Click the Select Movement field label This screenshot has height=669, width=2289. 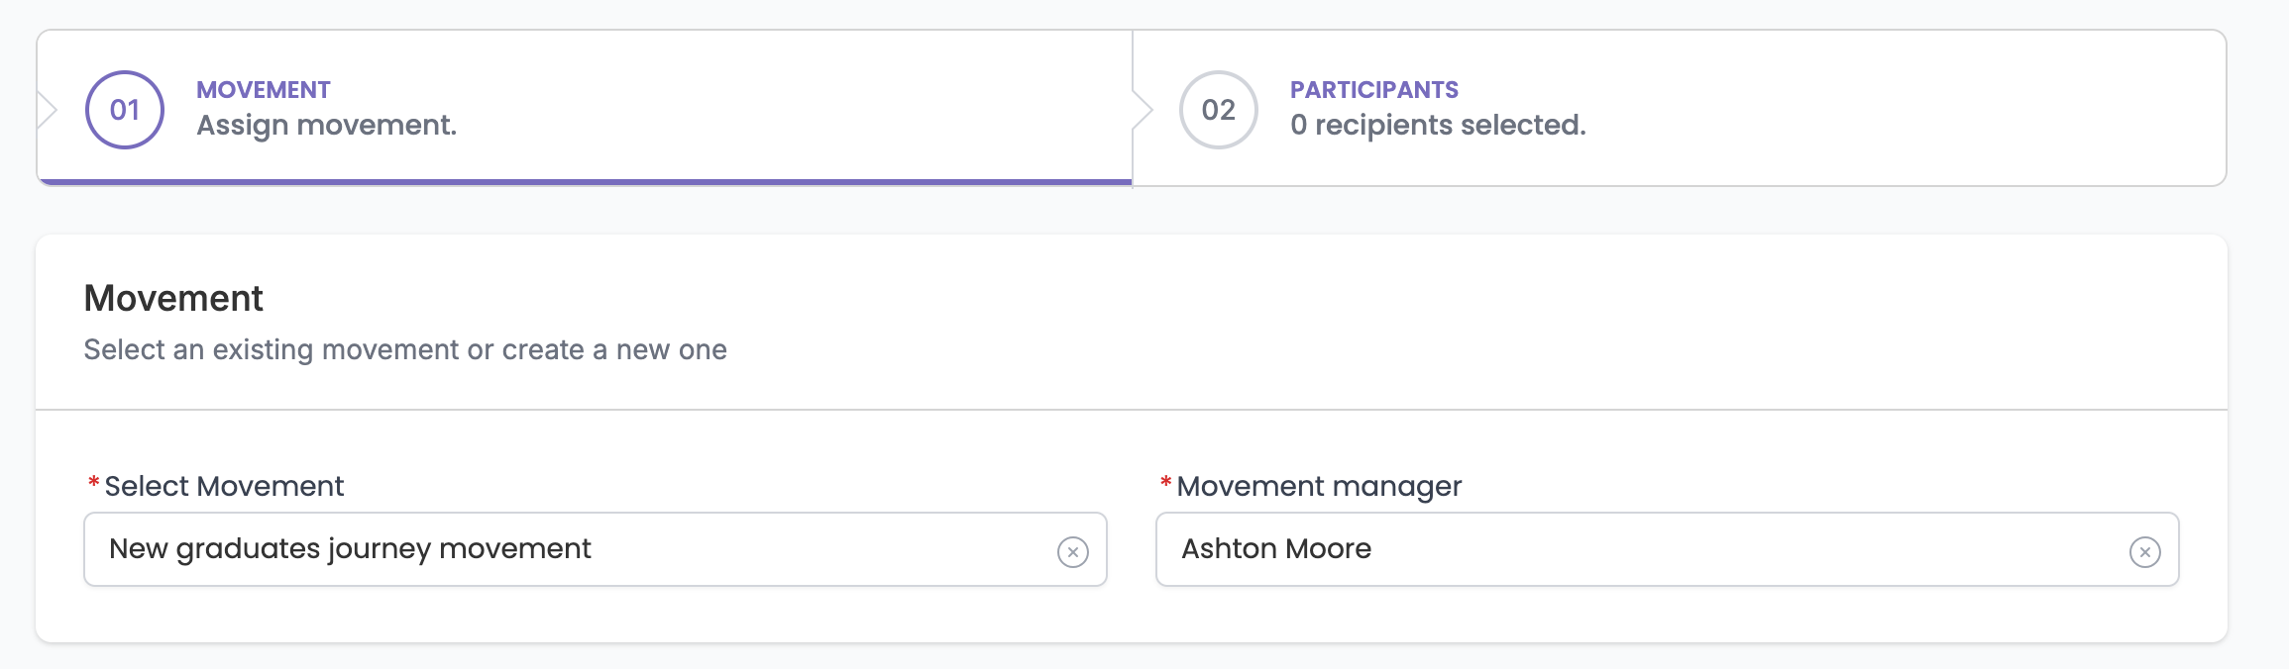click(224, 486)
